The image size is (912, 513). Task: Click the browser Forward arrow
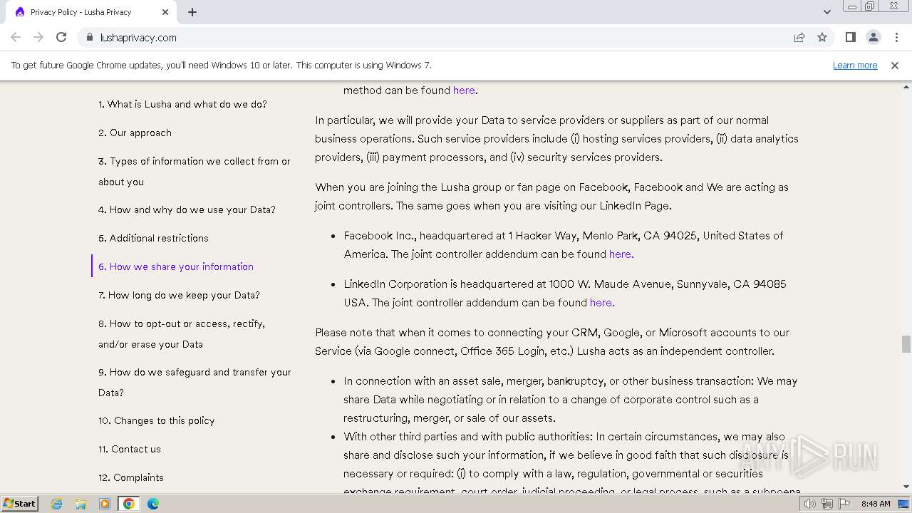click(x=38, y=37)
